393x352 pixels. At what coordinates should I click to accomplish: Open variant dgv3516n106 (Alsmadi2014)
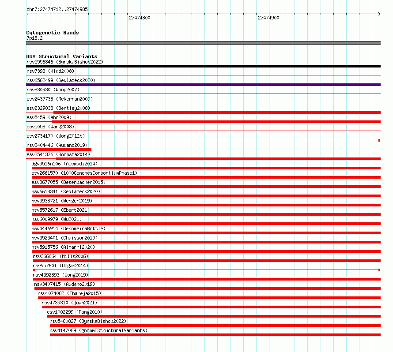click(x=64, y=164)
